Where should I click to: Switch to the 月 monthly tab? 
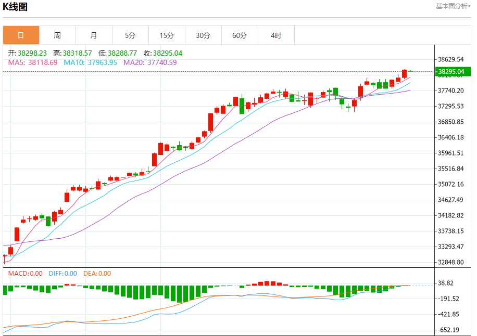click(x=94, y=35)
